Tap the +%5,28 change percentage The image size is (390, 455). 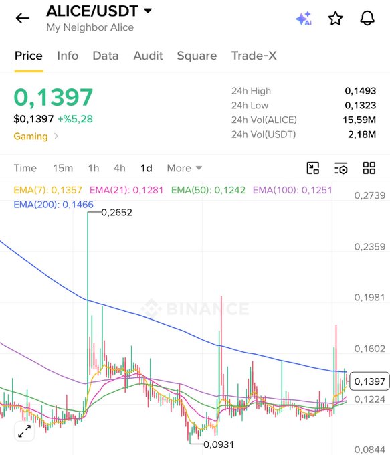75,119
